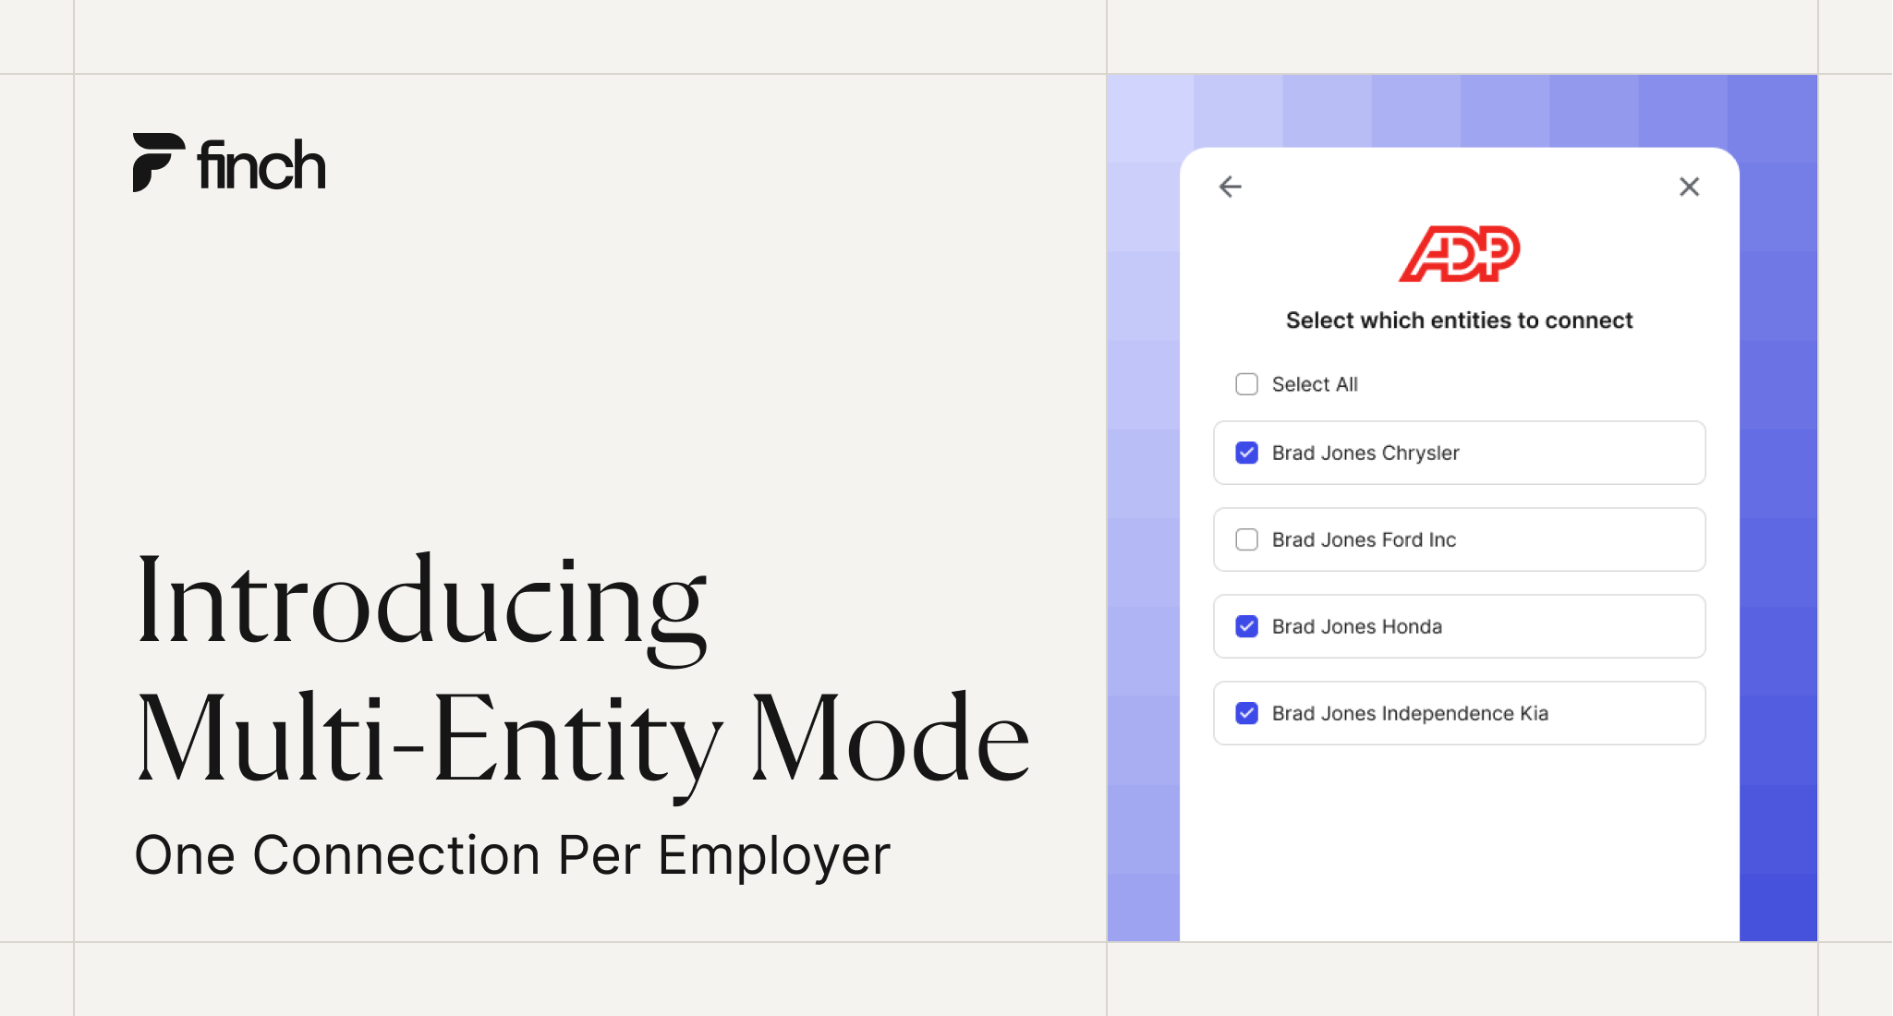Click the Brad Jones Ford Inc row
This screenshot has height=1016, width=1893.
1571,539
